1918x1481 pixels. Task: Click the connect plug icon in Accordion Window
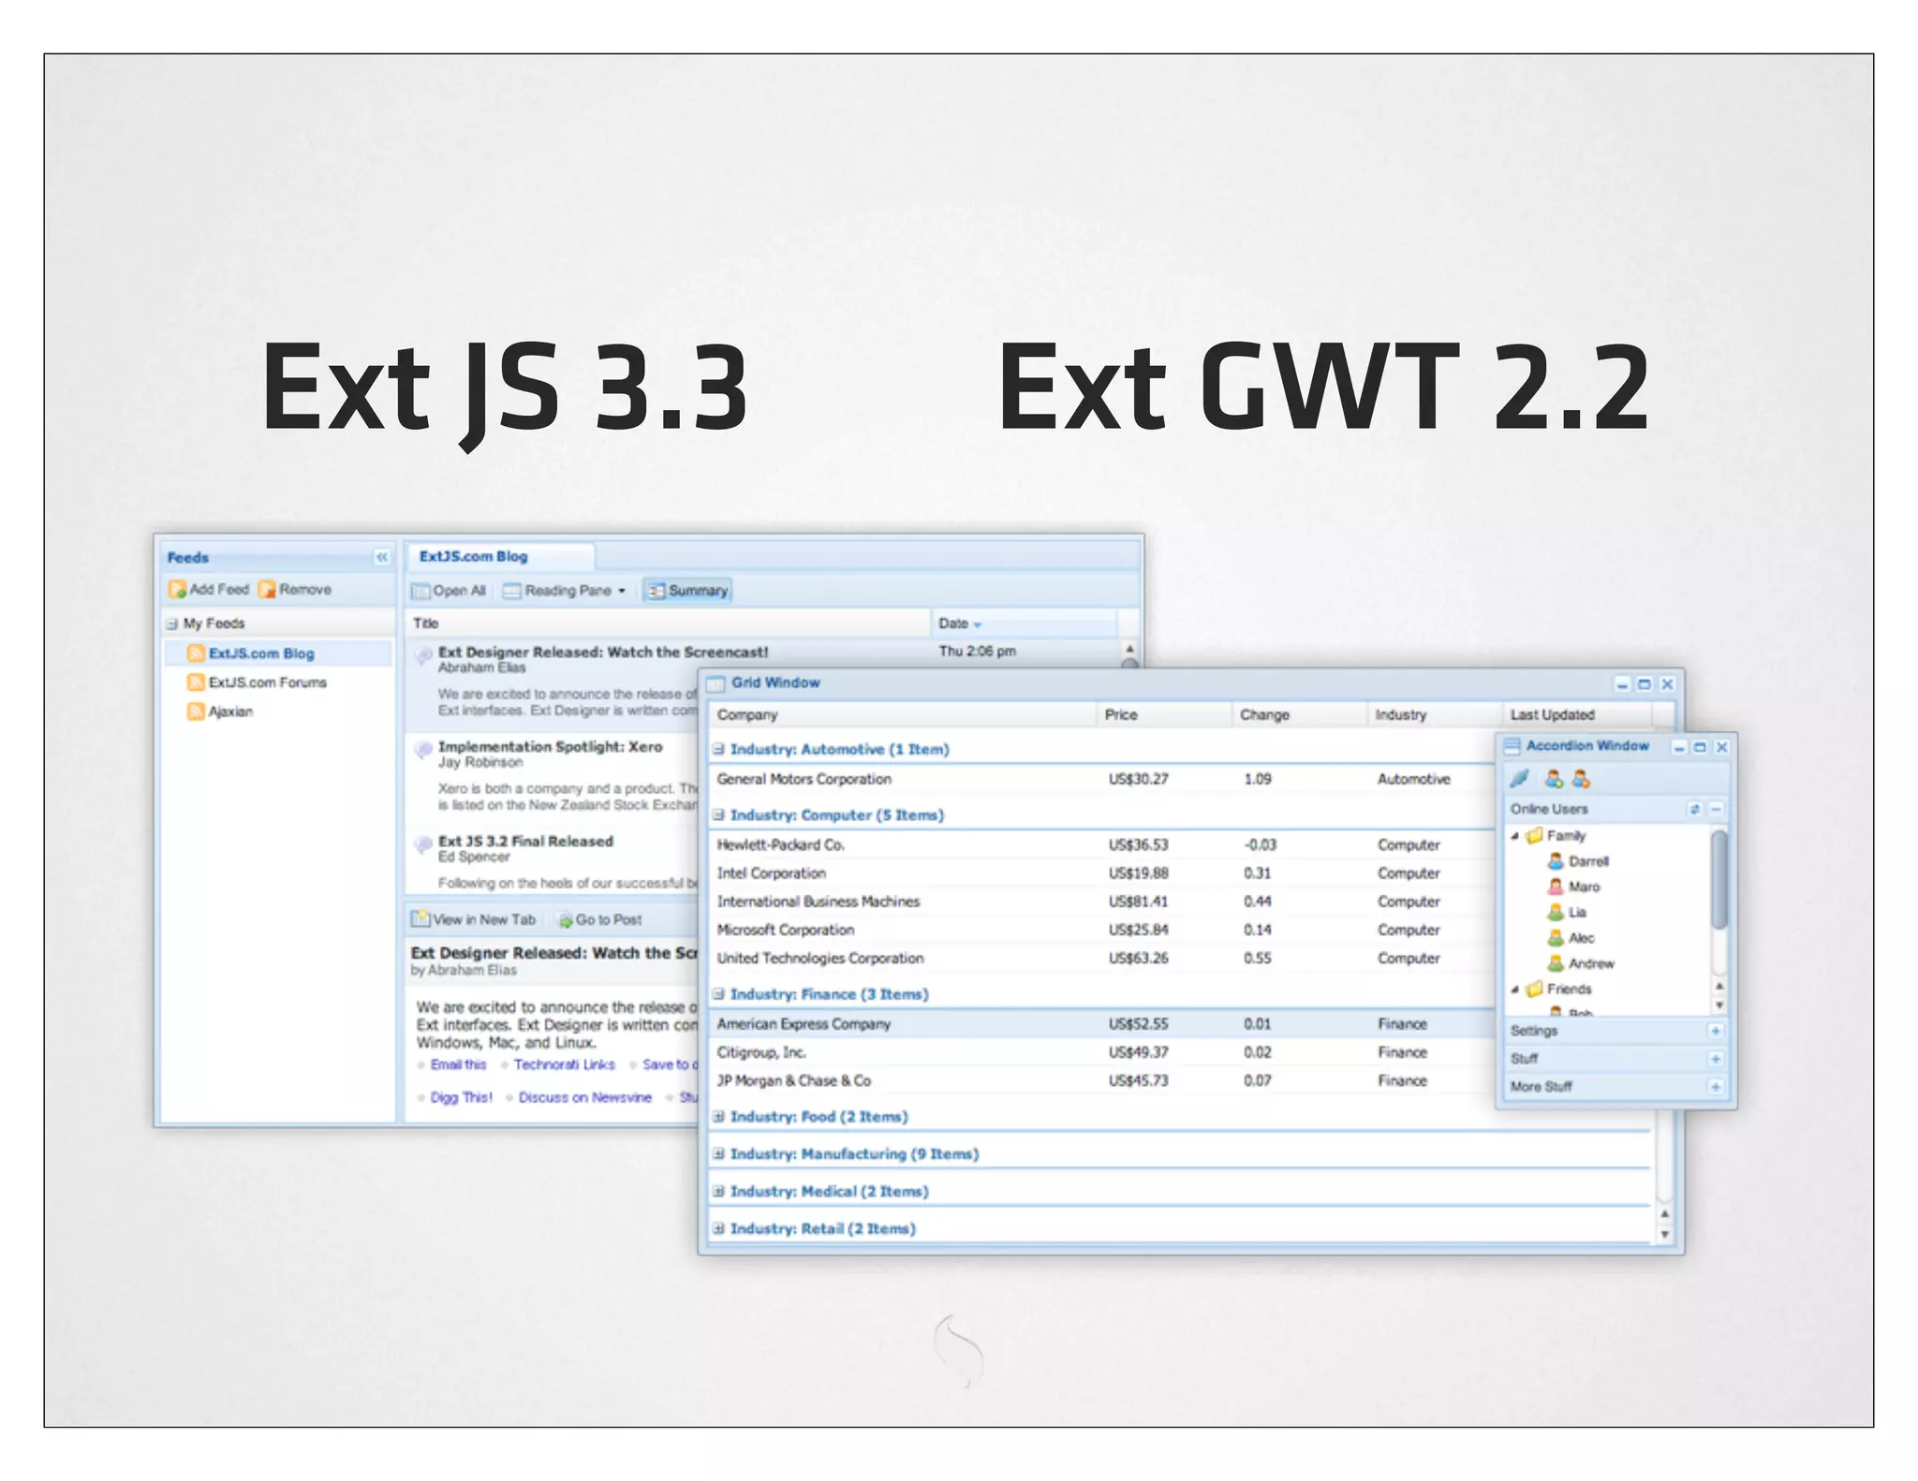coord(1520,778)
